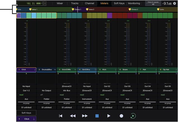Click the light blue track color block
This screenshot has height=122, width=178.
tap(34, 15)
